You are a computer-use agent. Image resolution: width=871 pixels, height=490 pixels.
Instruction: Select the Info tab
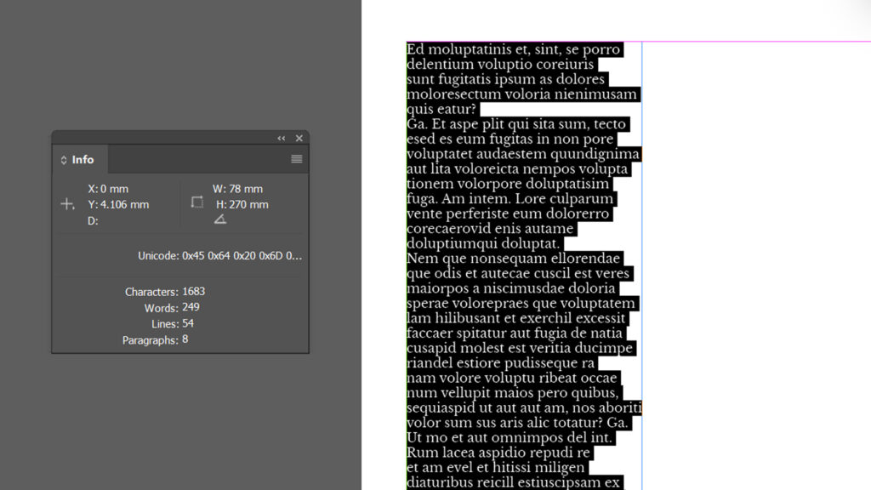coord(81,159)
